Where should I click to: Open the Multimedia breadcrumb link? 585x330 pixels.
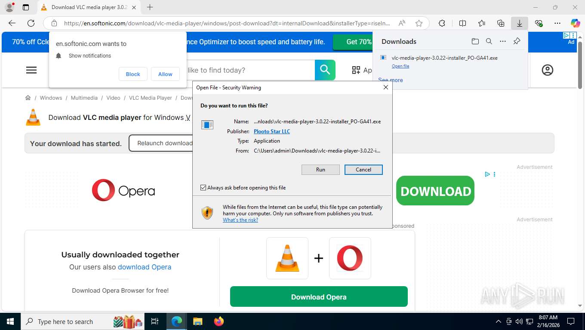[84, 98]
